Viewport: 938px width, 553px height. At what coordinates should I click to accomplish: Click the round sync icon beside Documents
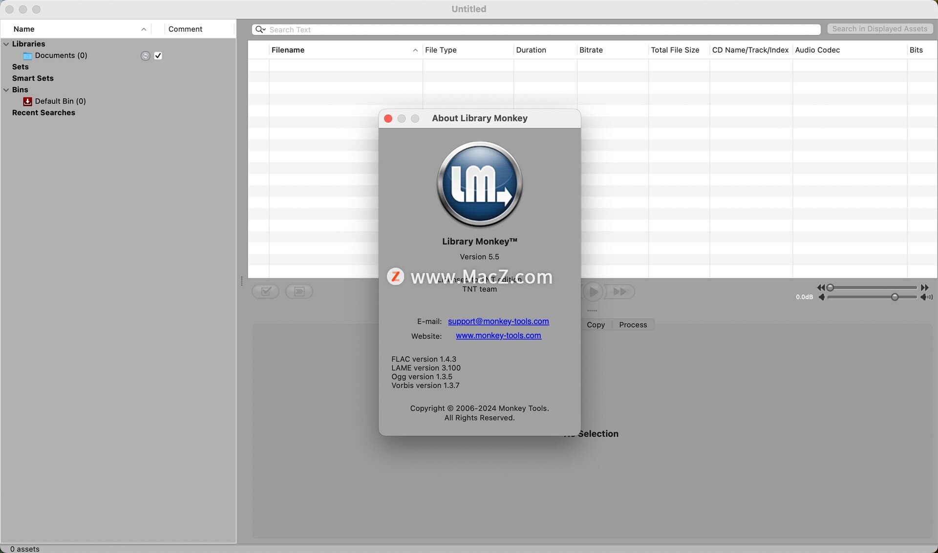click(145, 56)
